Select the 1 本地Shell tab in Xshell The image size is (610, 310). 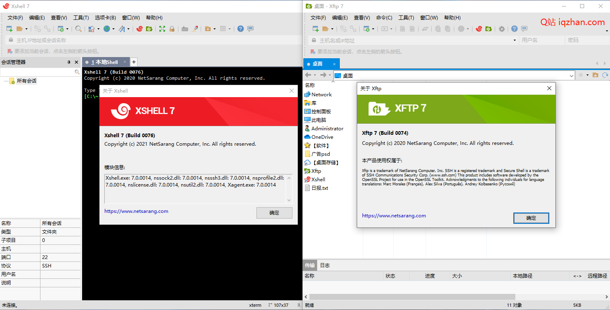[x=106, y=62]
